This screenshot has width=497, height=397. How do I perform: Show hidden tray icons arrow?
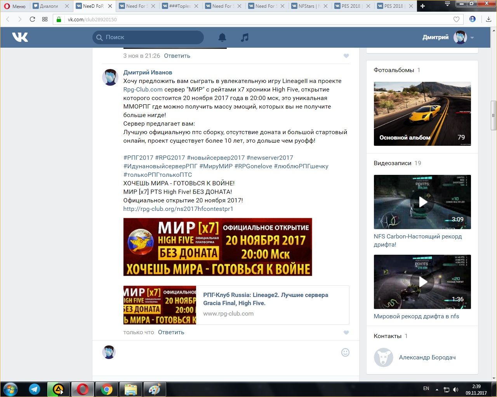click(437, 389)
